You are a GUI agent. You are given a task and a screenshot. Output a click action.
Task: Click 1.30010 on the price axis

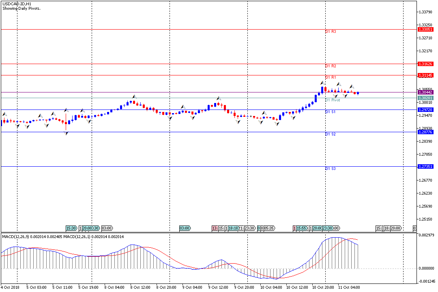[425, 103]
